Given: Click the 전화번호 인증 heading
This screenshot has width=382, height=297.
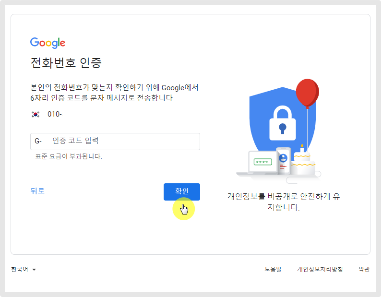Looking at the screenshot, I should point(66,63).
